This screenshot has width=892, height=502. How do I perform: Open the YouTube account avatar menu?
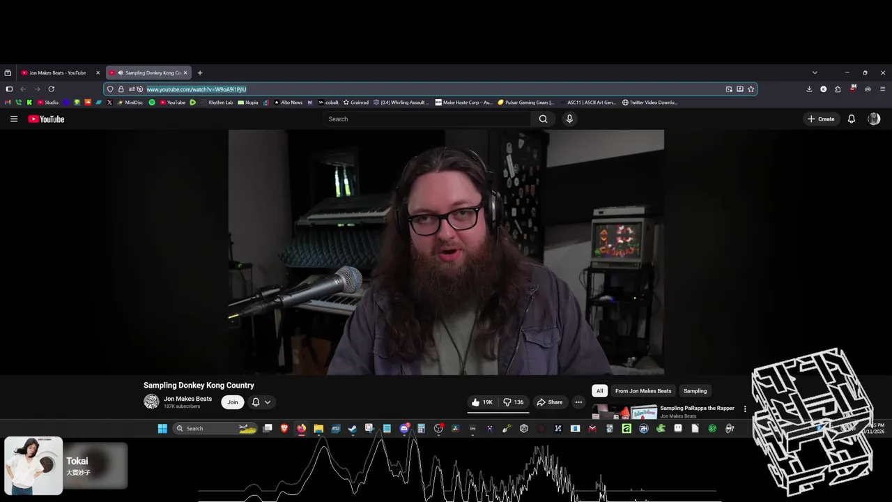pos(874,119)
